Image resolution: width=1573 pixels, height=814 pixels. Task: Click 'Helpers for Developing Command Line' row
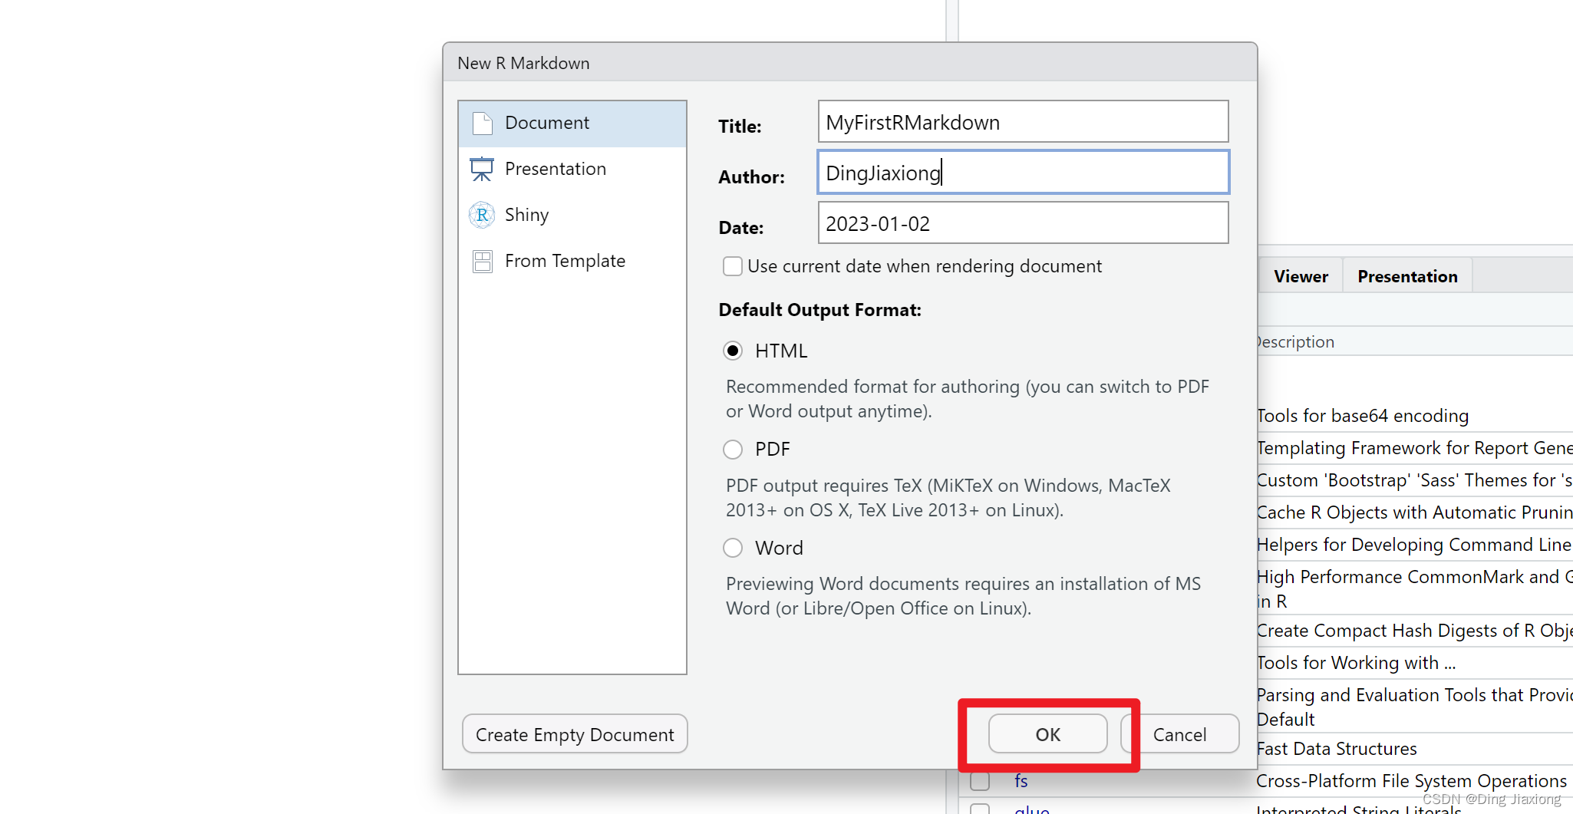(x=1415, y=545)
